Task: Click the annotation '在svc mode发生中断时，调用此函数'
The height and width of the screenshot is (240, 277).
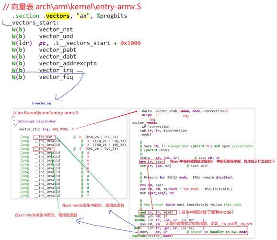Action: click(x=46, y=215)
